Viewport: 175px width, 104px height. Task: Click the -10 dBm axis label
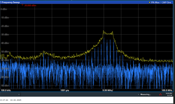[5, 18]
